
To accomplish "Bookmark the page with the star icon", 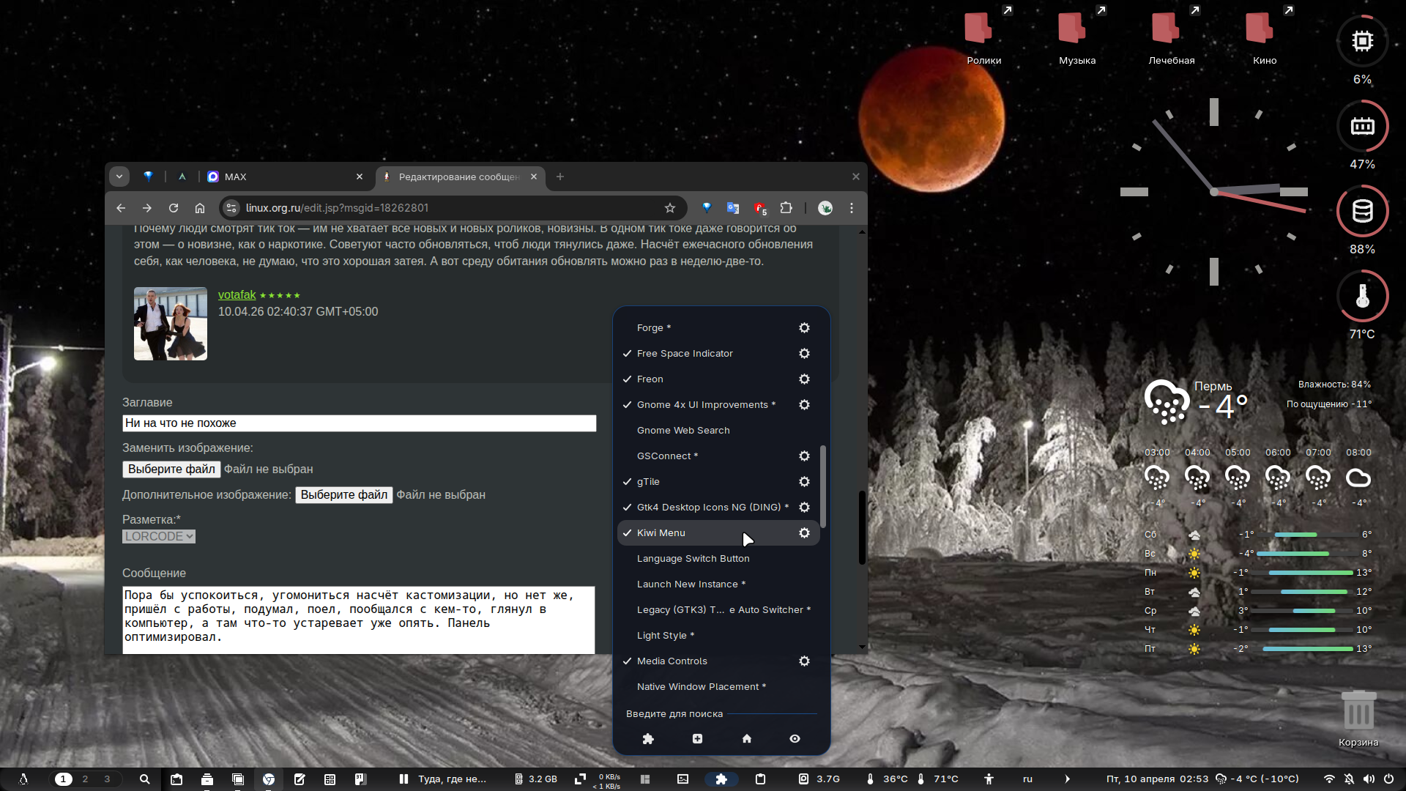I will click(669, 208).
